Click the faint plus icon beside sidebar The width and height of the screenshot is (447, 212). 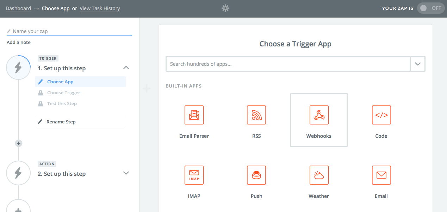click(147, 89)
